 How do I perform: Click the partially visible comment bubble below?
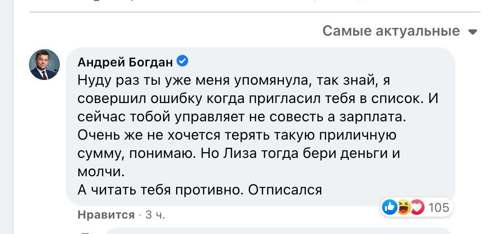(280, 230)
